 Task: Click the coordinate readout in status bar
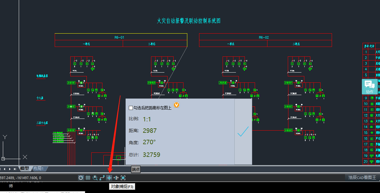(x=21, y=178)
